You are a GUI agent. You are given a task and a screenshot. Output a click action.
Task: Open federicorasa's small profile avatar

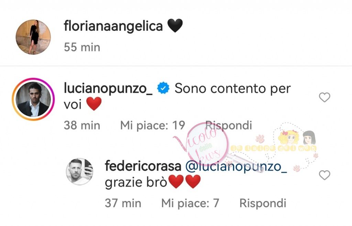coord(79,171)
